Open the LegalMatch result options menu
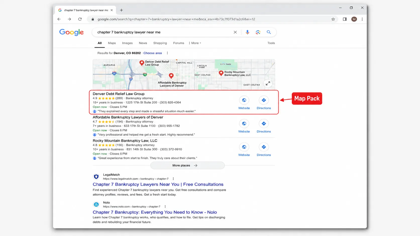This screenshot has width=420, height=236. 173,179
